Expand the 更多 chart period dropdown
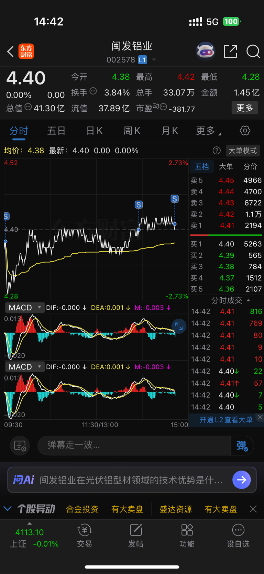The image size is (264, 574). (208, 131)
